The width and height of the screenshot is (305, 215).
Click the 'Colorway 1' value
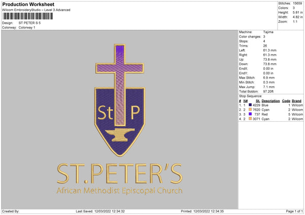pyautogui.click(x=27, y=27)
